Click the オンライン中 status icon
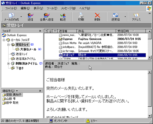Viewport: 153px width, 124px height. coord(51,121)
